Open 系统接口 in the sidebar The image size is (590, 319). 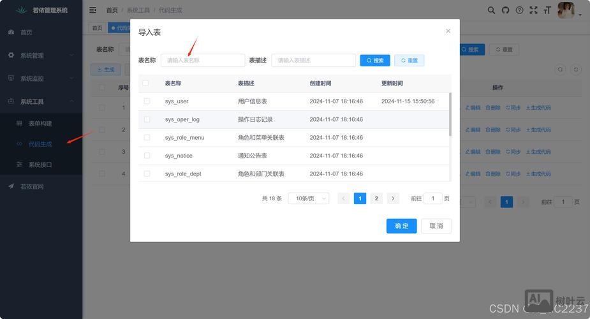(41, 165)
